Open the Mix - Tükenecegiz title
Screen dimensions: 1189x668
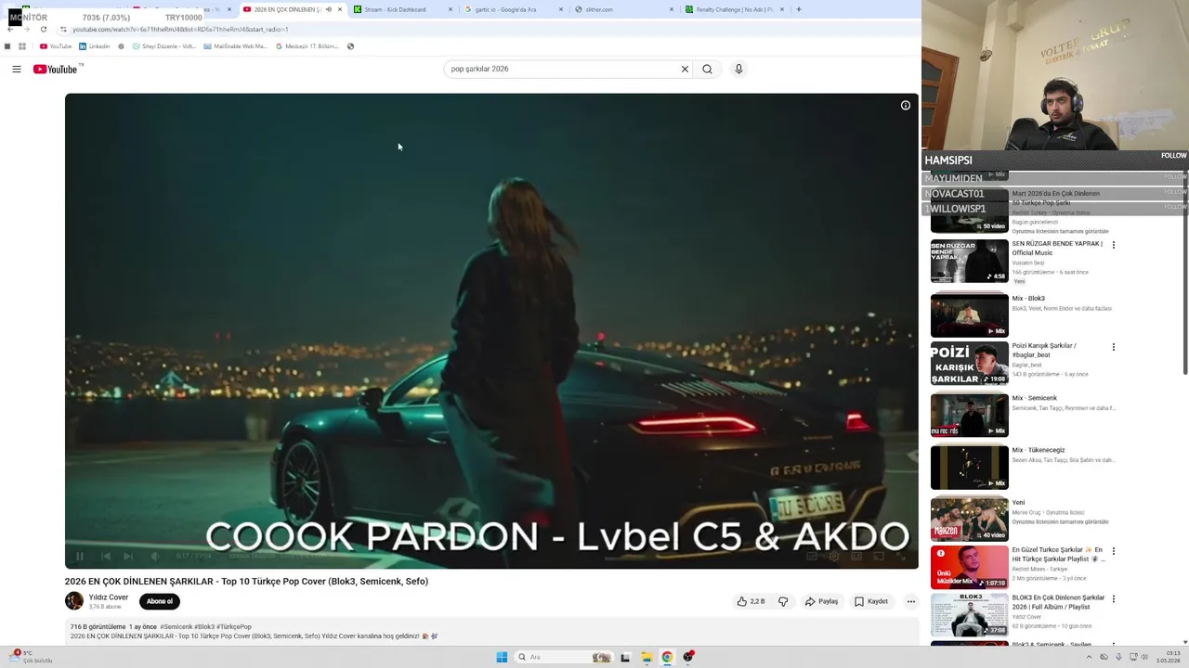tap(1039, 450)
